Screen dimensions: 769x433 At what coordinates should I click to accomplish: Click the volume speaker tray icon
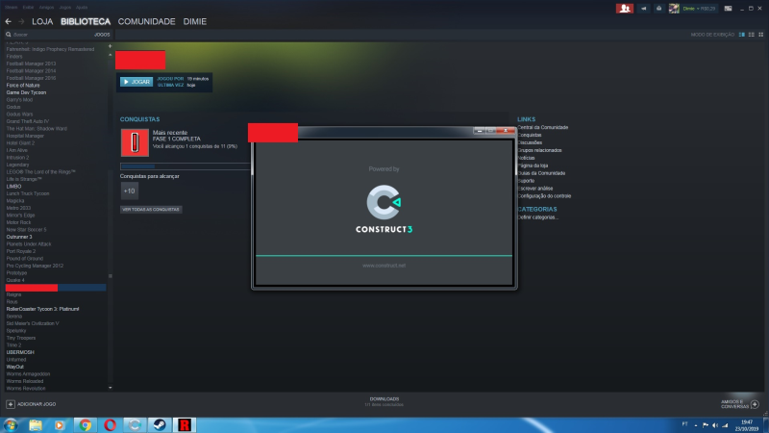pos(714,425)
